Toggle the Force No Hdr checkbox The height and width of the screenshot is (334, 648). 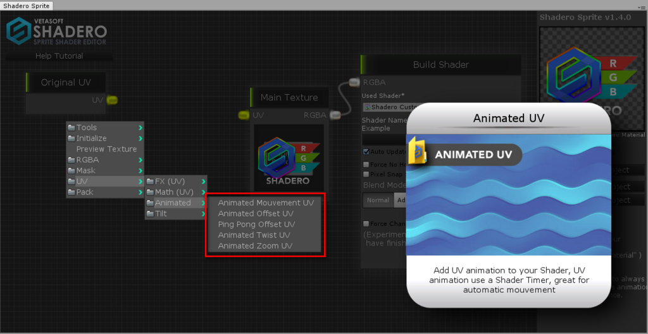pyautogui.click(x=366, y=165)
